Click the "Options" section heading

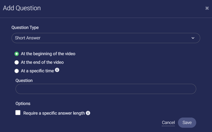click(x=23, y=104)
